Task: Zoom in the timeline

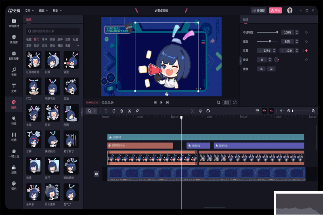Action: click(313, 111)
